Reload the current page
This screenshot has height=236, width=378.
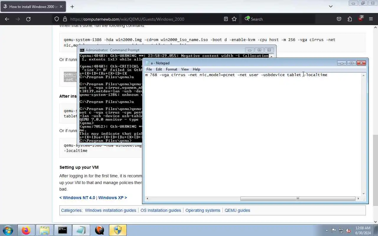[x=28, y=19]
